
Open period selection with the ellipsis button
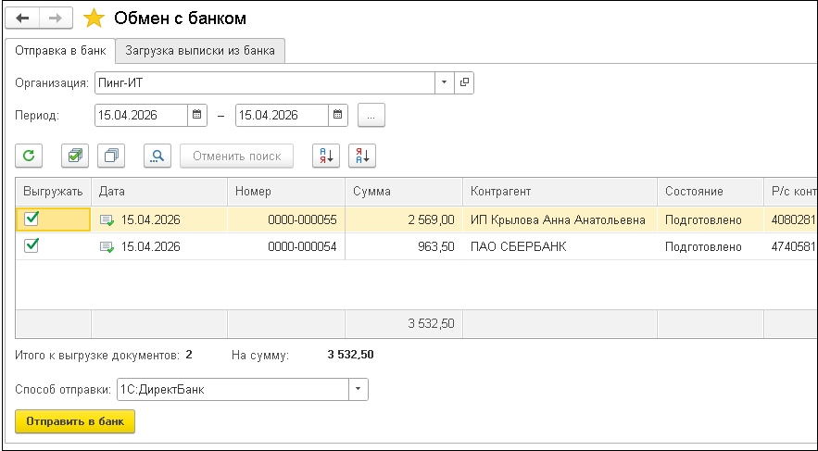371,116
